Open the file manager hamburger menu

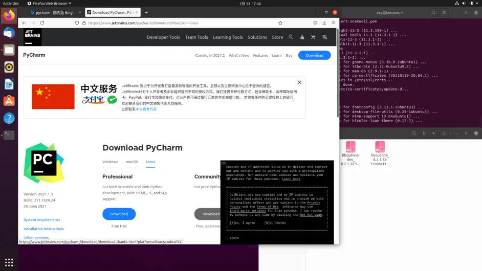[x=444, y=133]
